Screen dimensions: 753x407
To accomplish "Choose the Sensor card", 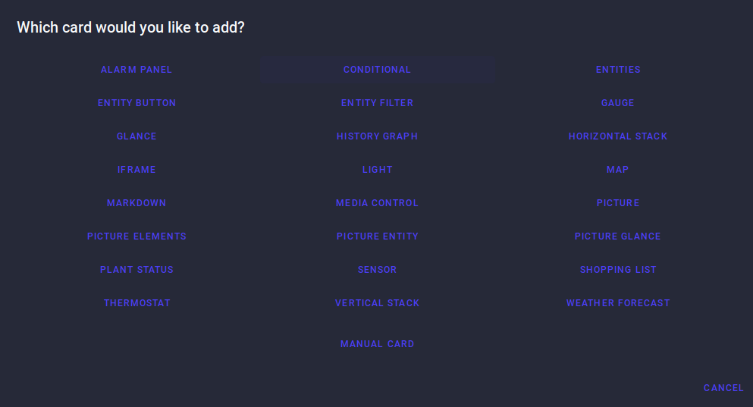I will point(377,270).
